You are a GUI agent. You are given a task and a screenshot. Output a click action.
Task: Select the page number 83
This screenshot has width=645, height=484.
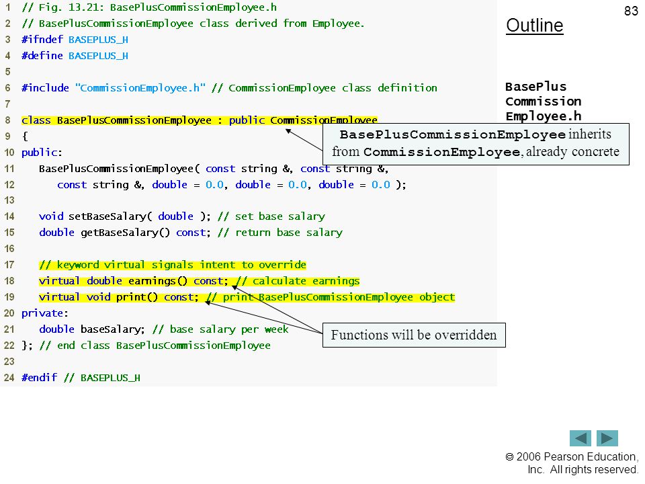click(631, 11)
